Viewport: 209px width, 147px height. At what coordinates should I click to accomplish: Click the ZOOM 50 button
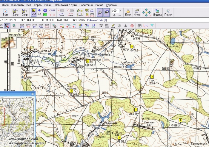point(34,26)
